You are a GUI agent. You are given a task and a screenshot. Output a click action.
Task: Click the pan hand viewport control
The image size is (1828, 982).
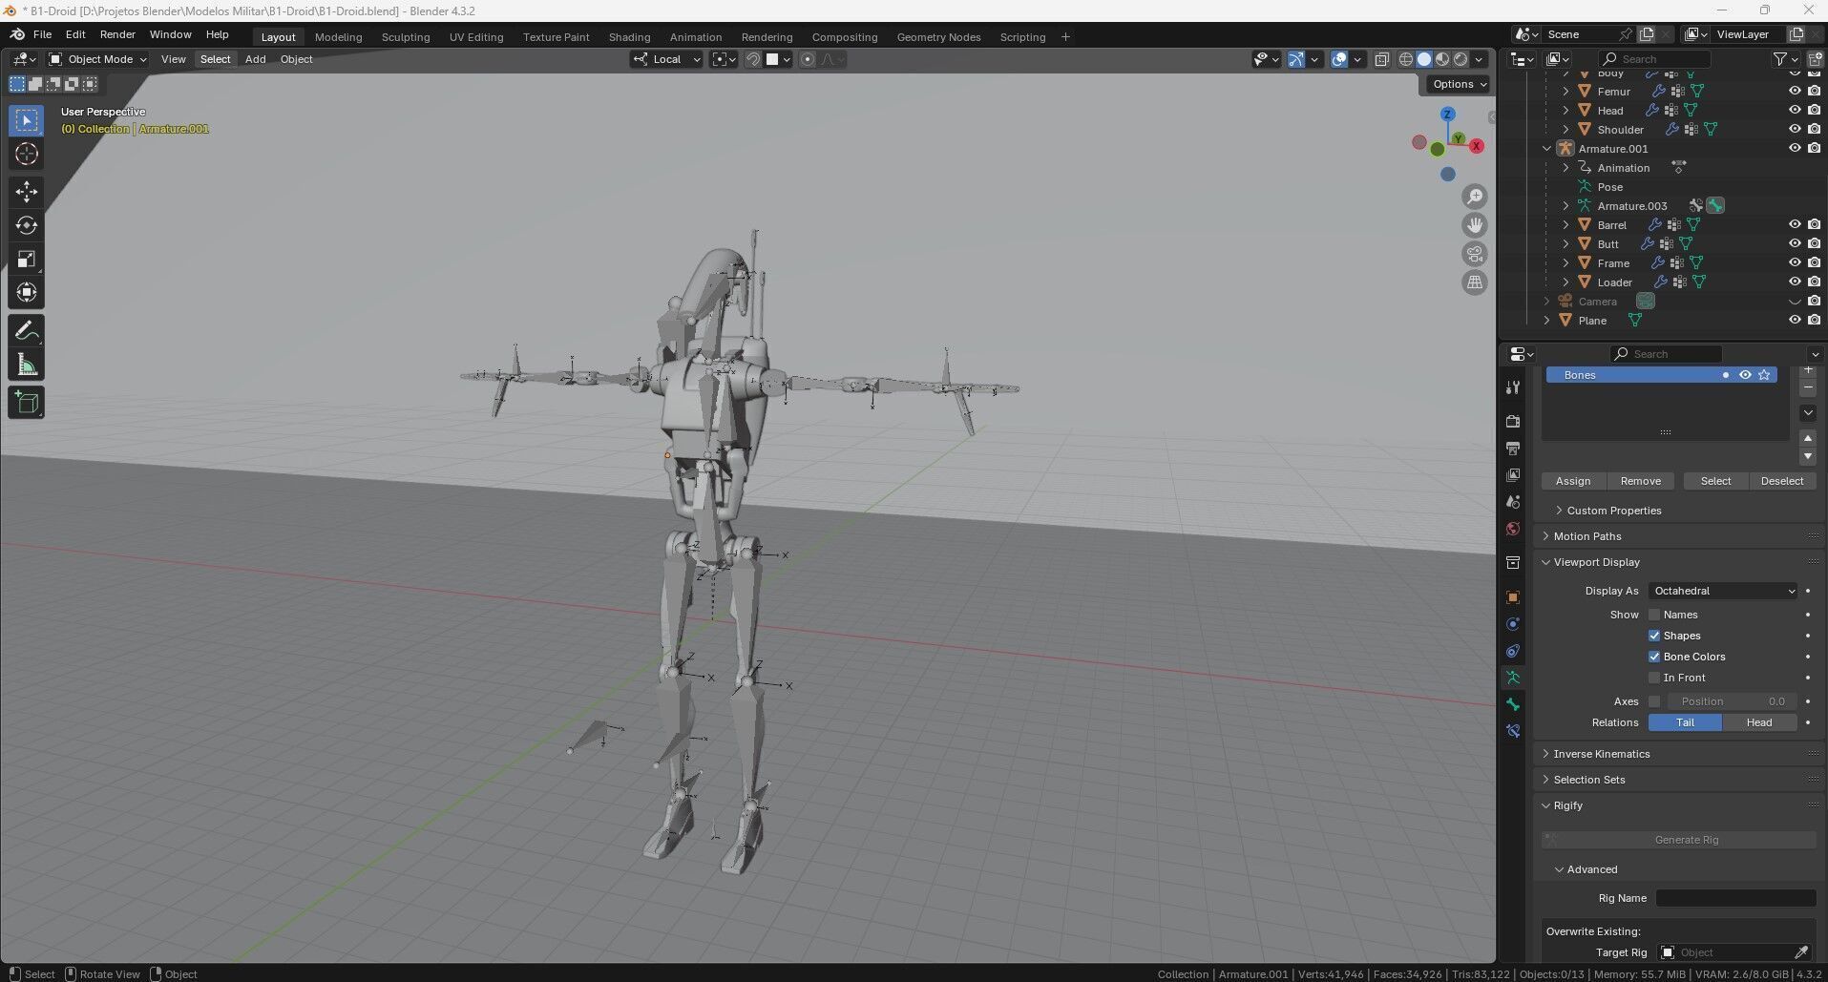[x=1475, y=225]
